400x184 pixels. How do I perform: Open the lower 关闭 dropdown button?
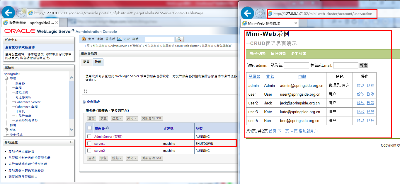[x=132, y=158]
